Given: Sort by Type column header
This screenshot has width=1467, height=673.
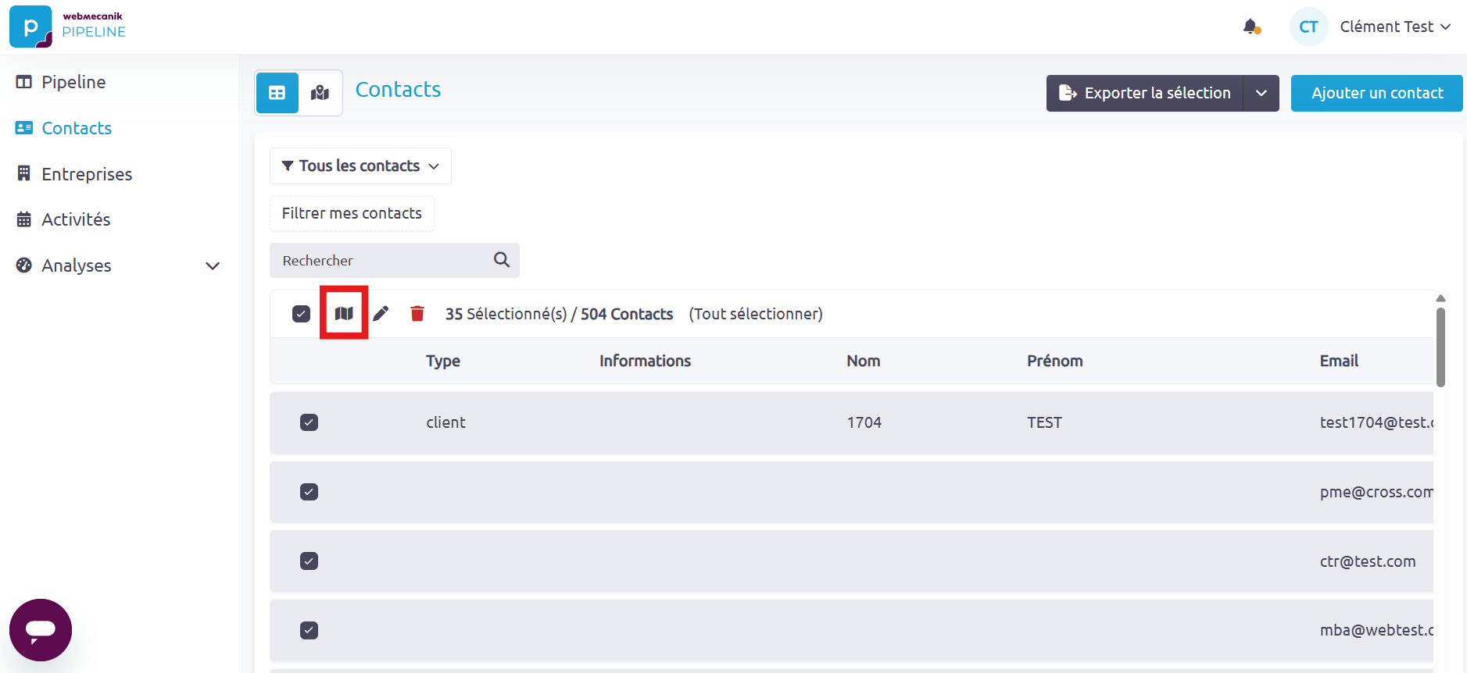Looking at the screenshot, I should [443, 361].
